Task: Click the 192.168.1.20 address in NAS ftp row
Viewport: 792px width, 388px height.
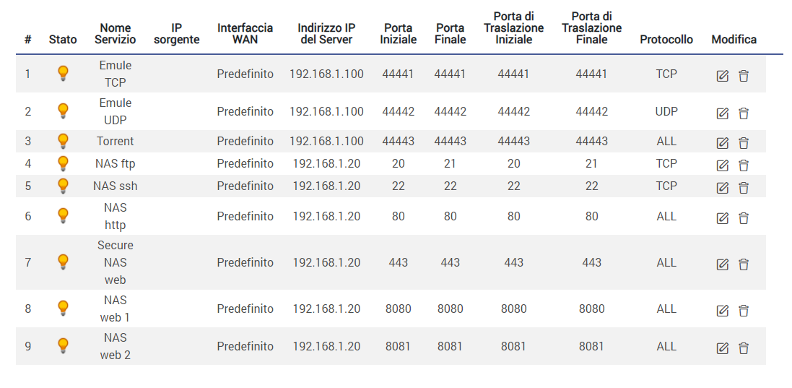Action: (326, 163)
